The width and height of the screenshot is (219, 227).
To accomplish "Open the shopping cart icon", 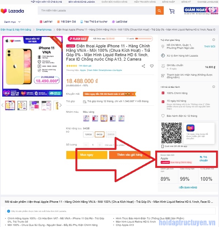I will click(172, 11).
